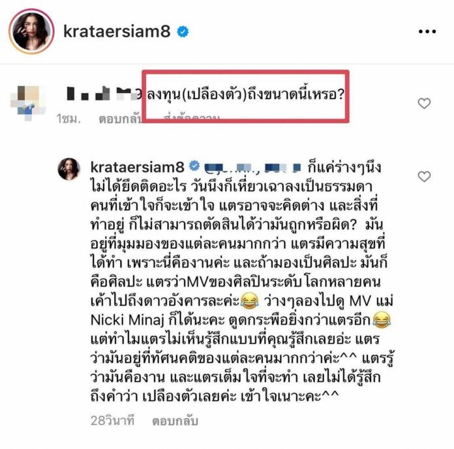Click the laughing emoji after ดาวอังคารละค่ะ
Viewport: 454px width, 449px height.
(x=250, y=300)
